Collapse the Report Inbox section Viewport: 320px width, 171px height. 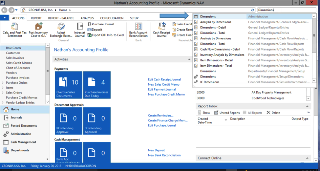pos(307,106)
